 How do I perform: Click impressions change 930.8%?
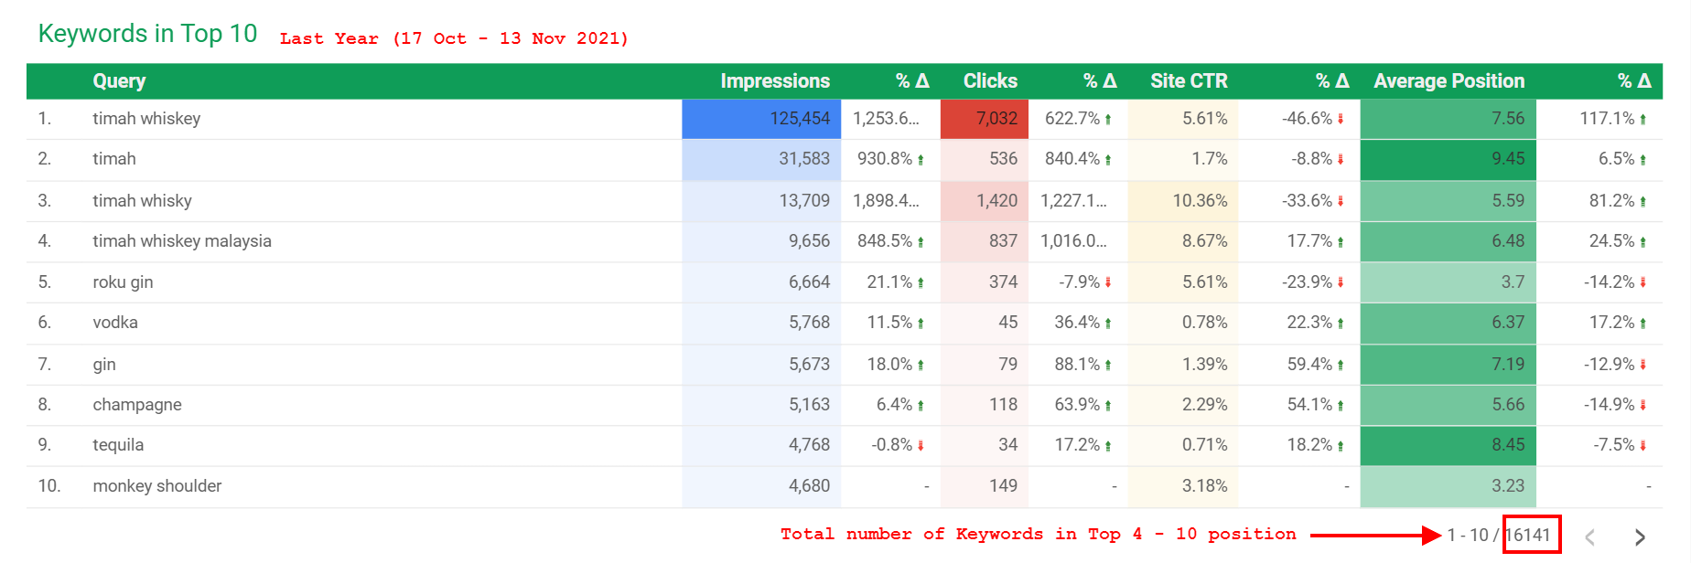(x=885, y=159)
